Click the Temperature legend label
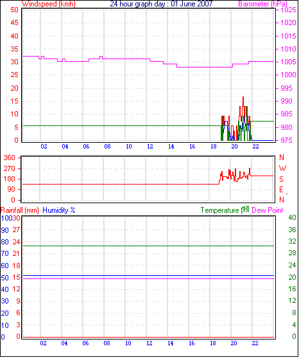 point(219,210)
